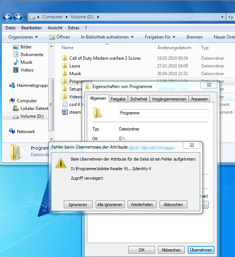
Task: Select the cod 4 text file icon
Action: click(65, 104)
